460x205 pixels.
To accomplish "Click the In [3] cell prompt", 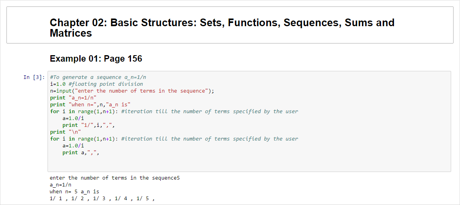I will 34,77.
